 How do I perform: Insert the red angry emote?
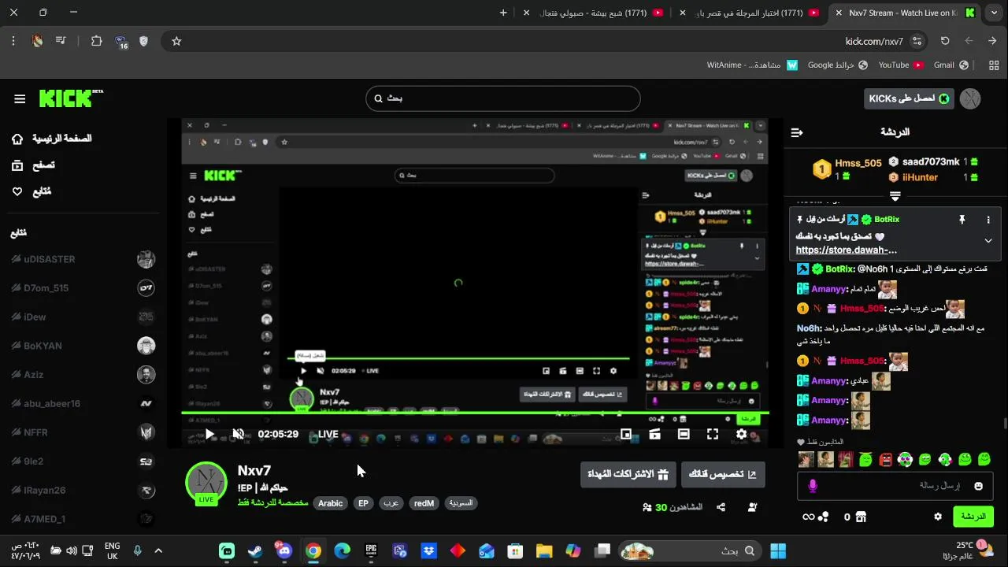pyautogui.click(x=886, y=459)
